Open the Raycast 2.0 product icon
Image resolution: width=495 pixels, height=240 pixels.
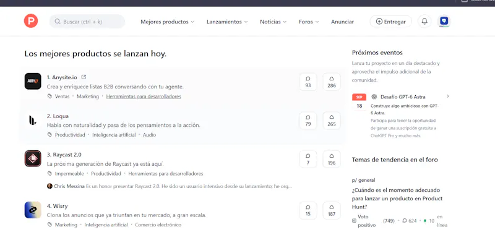pos(33,158)
